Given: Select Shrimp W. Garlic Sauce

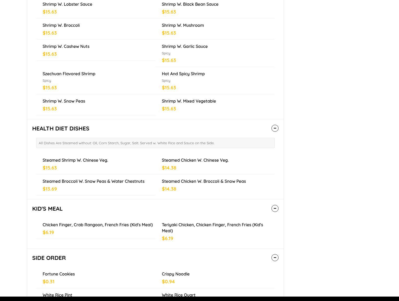Looking at the screenshot, I should [184, 47].
